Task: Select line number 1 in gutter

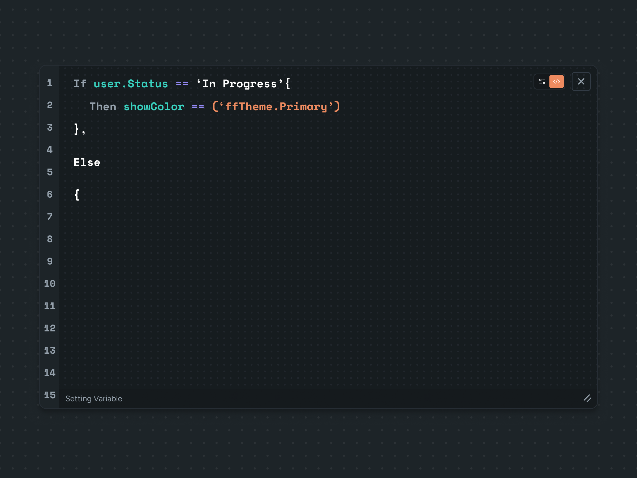Action: (x=50, y=83)
